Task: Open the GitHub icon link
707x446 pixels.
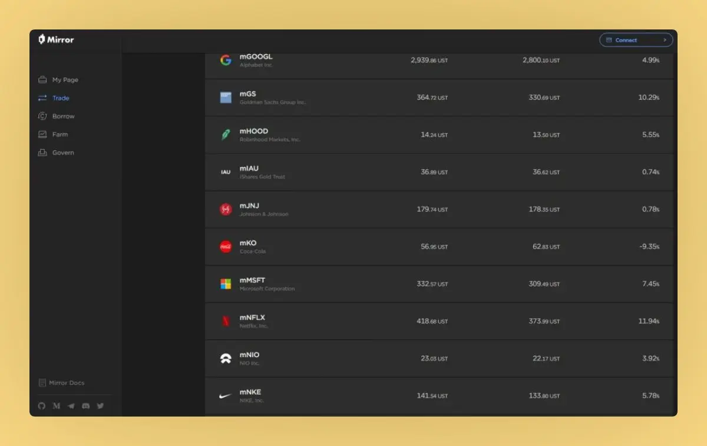Action: [42, 406]
